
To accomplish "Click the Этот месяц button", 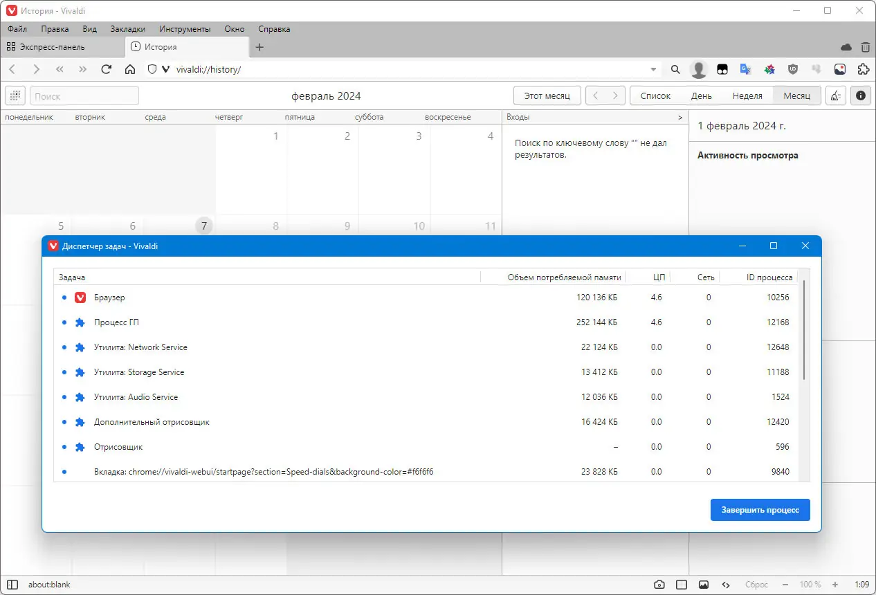I will [x=547, y=95].
